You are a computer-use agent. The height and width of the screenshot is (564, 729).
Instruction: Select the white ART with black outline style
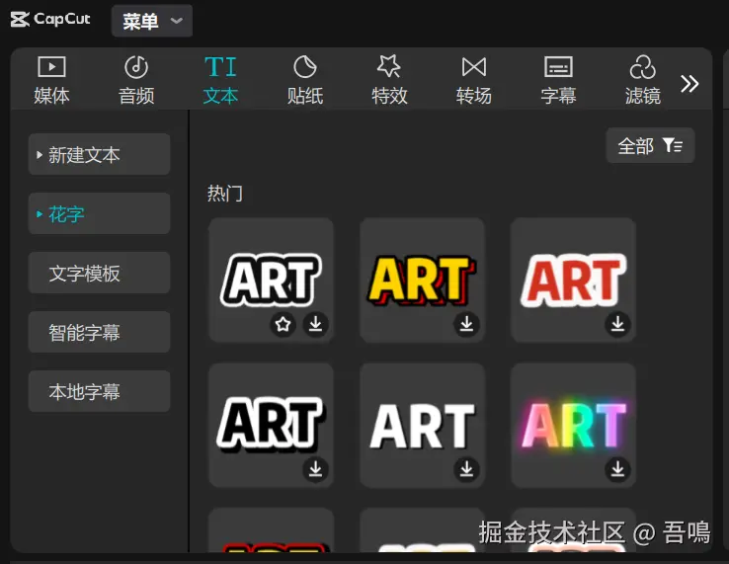click(271, 281)
